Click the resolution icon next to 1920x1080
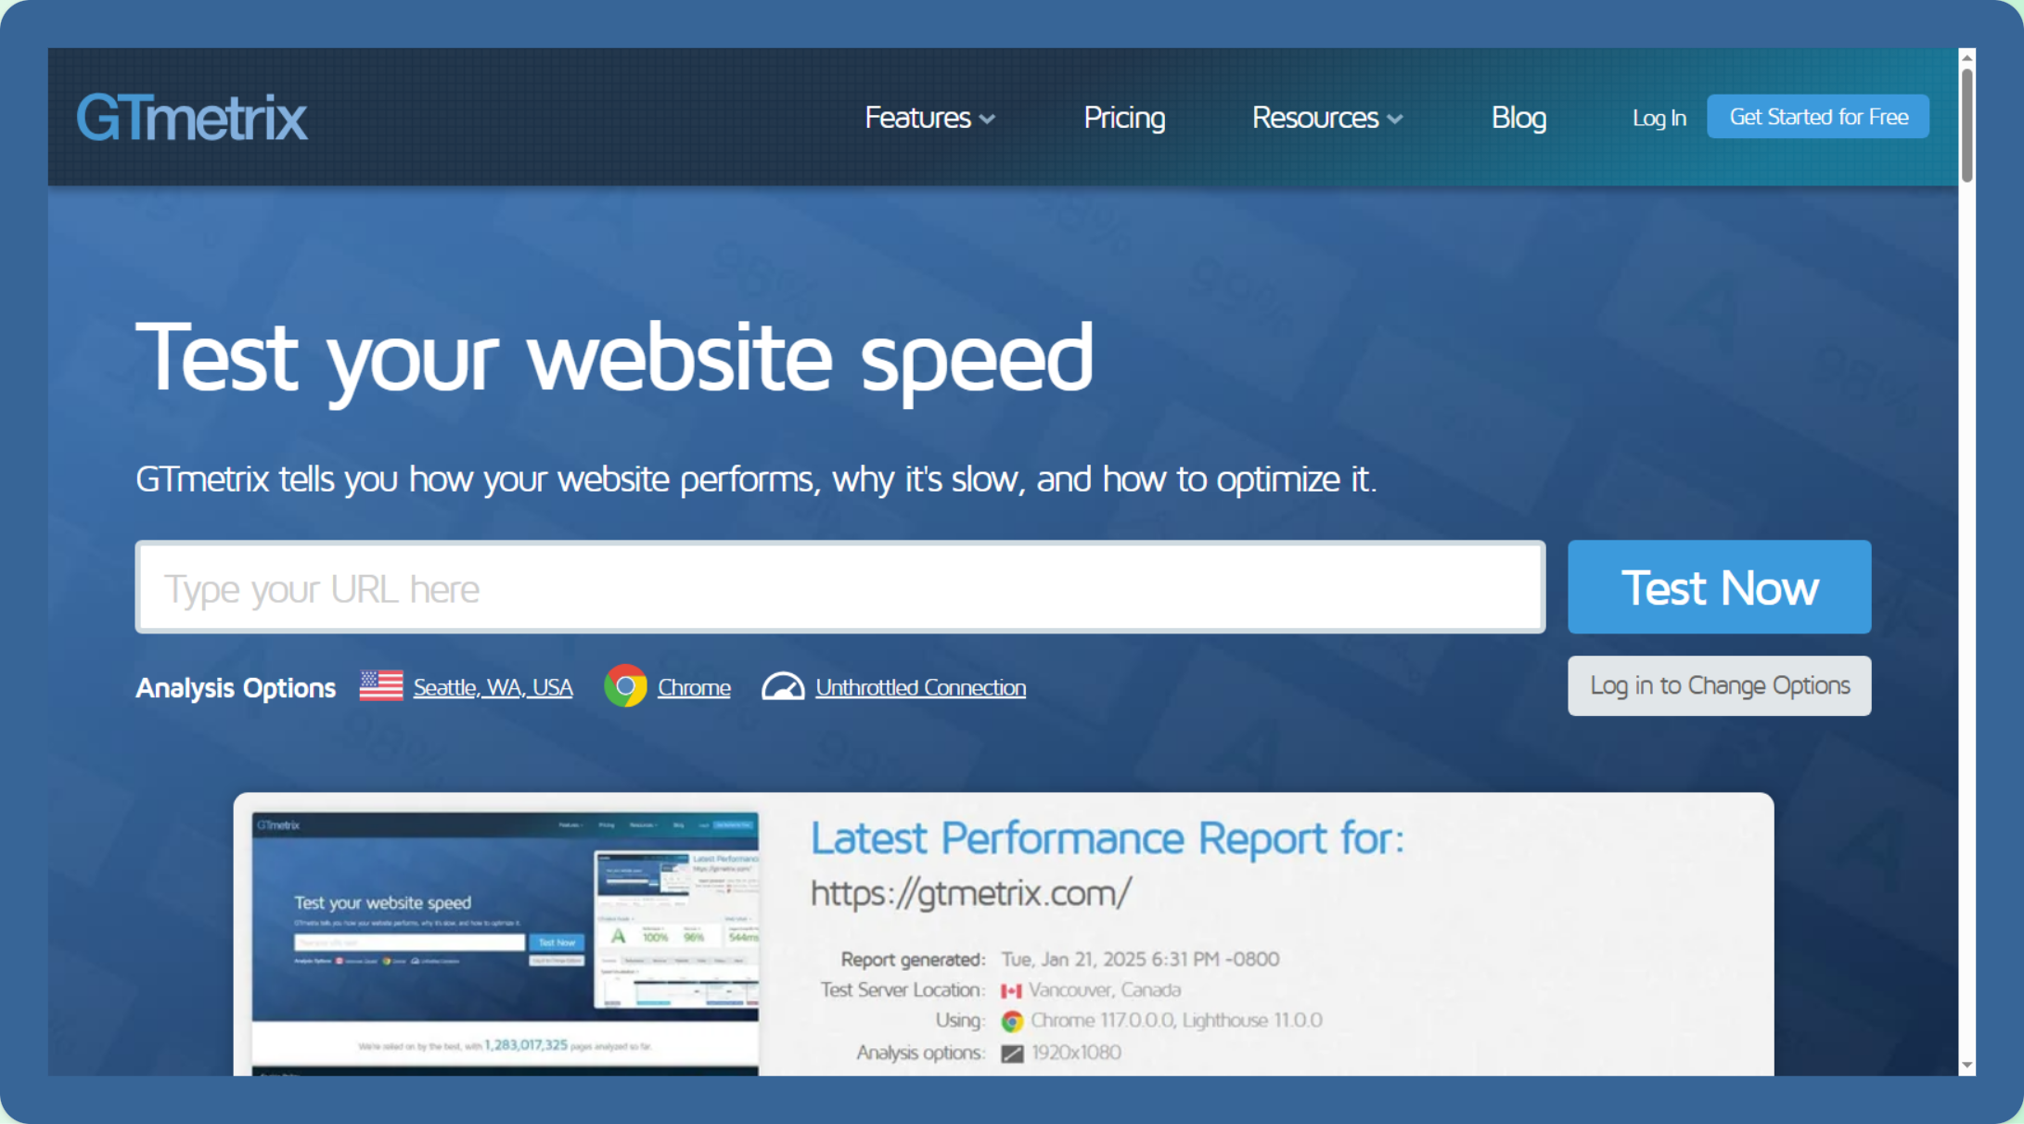Screen dimensions: 2024x1124 tap(1012, 1054)
